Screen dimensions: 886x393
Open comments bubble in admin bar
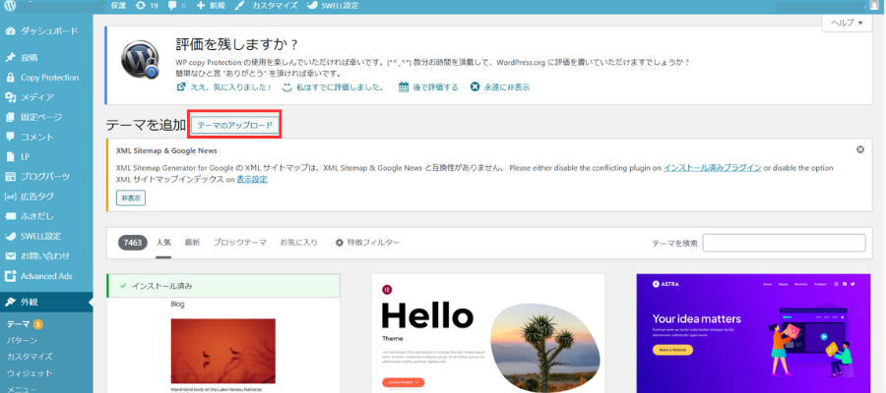tap(176, 6)
